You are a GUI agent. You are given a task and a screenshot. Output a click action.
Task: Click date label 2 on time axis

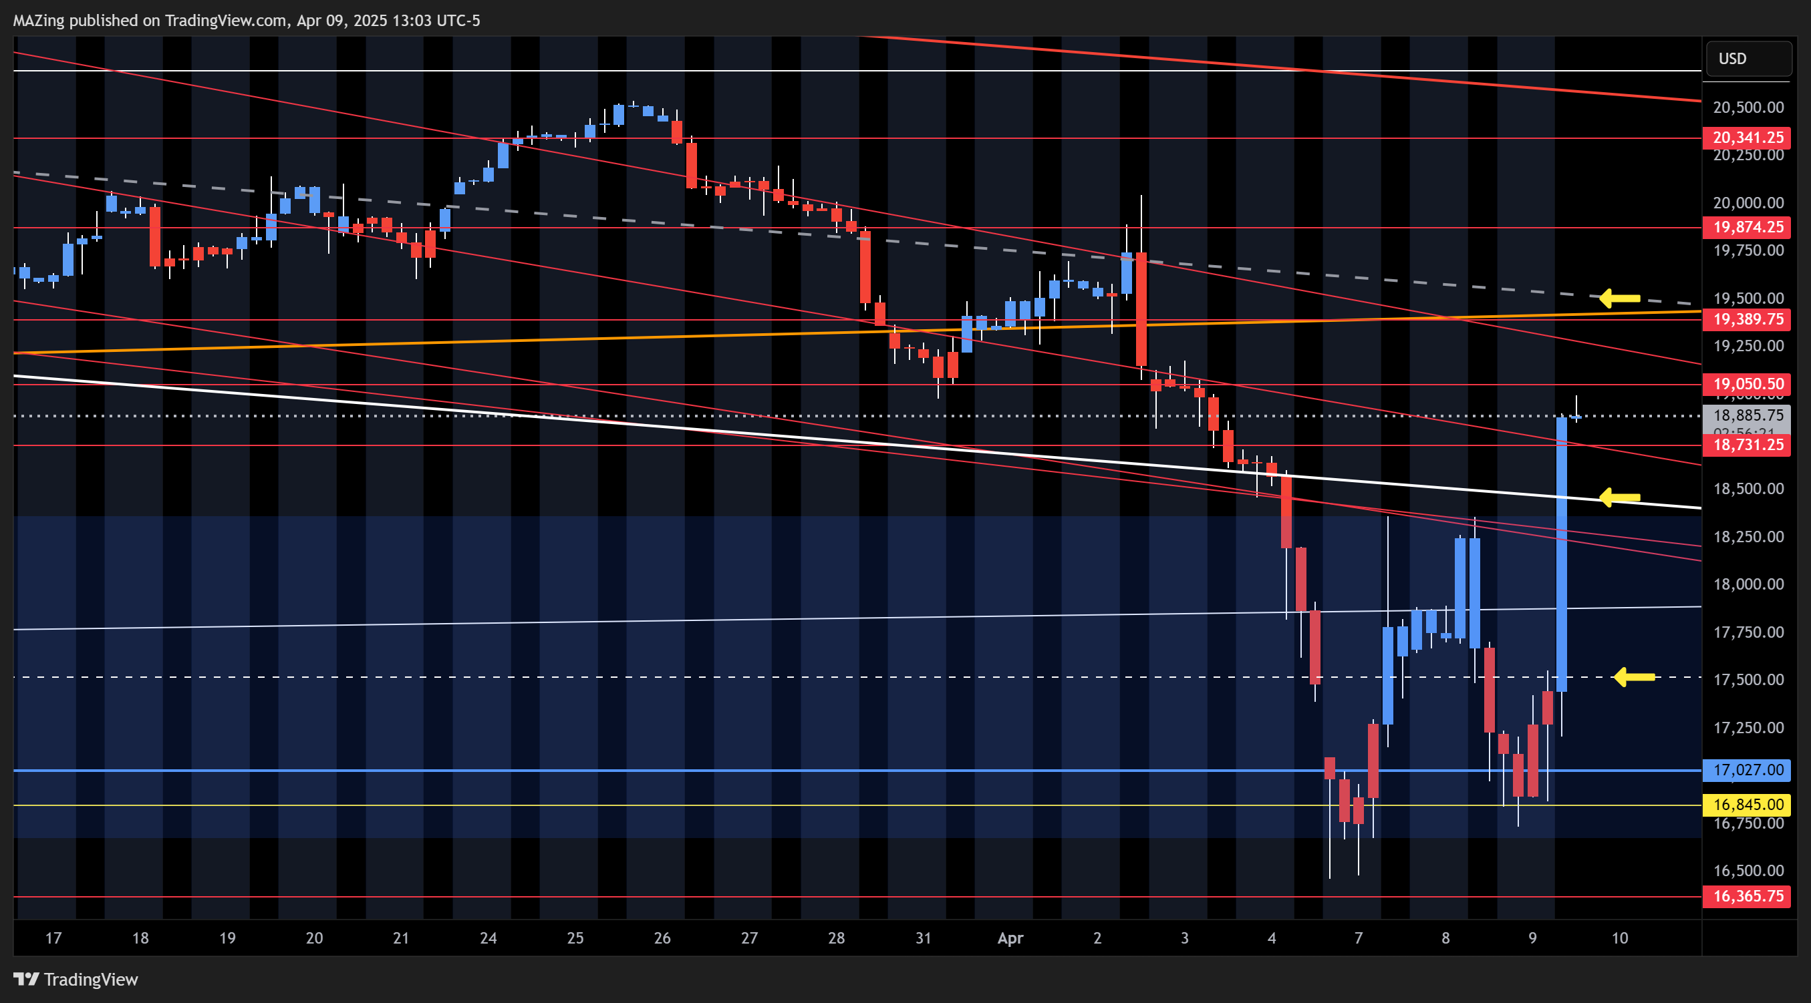click(1097, 938)
